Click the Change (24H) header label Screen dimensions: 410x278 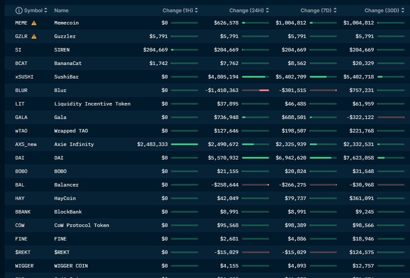coord(247,11)
